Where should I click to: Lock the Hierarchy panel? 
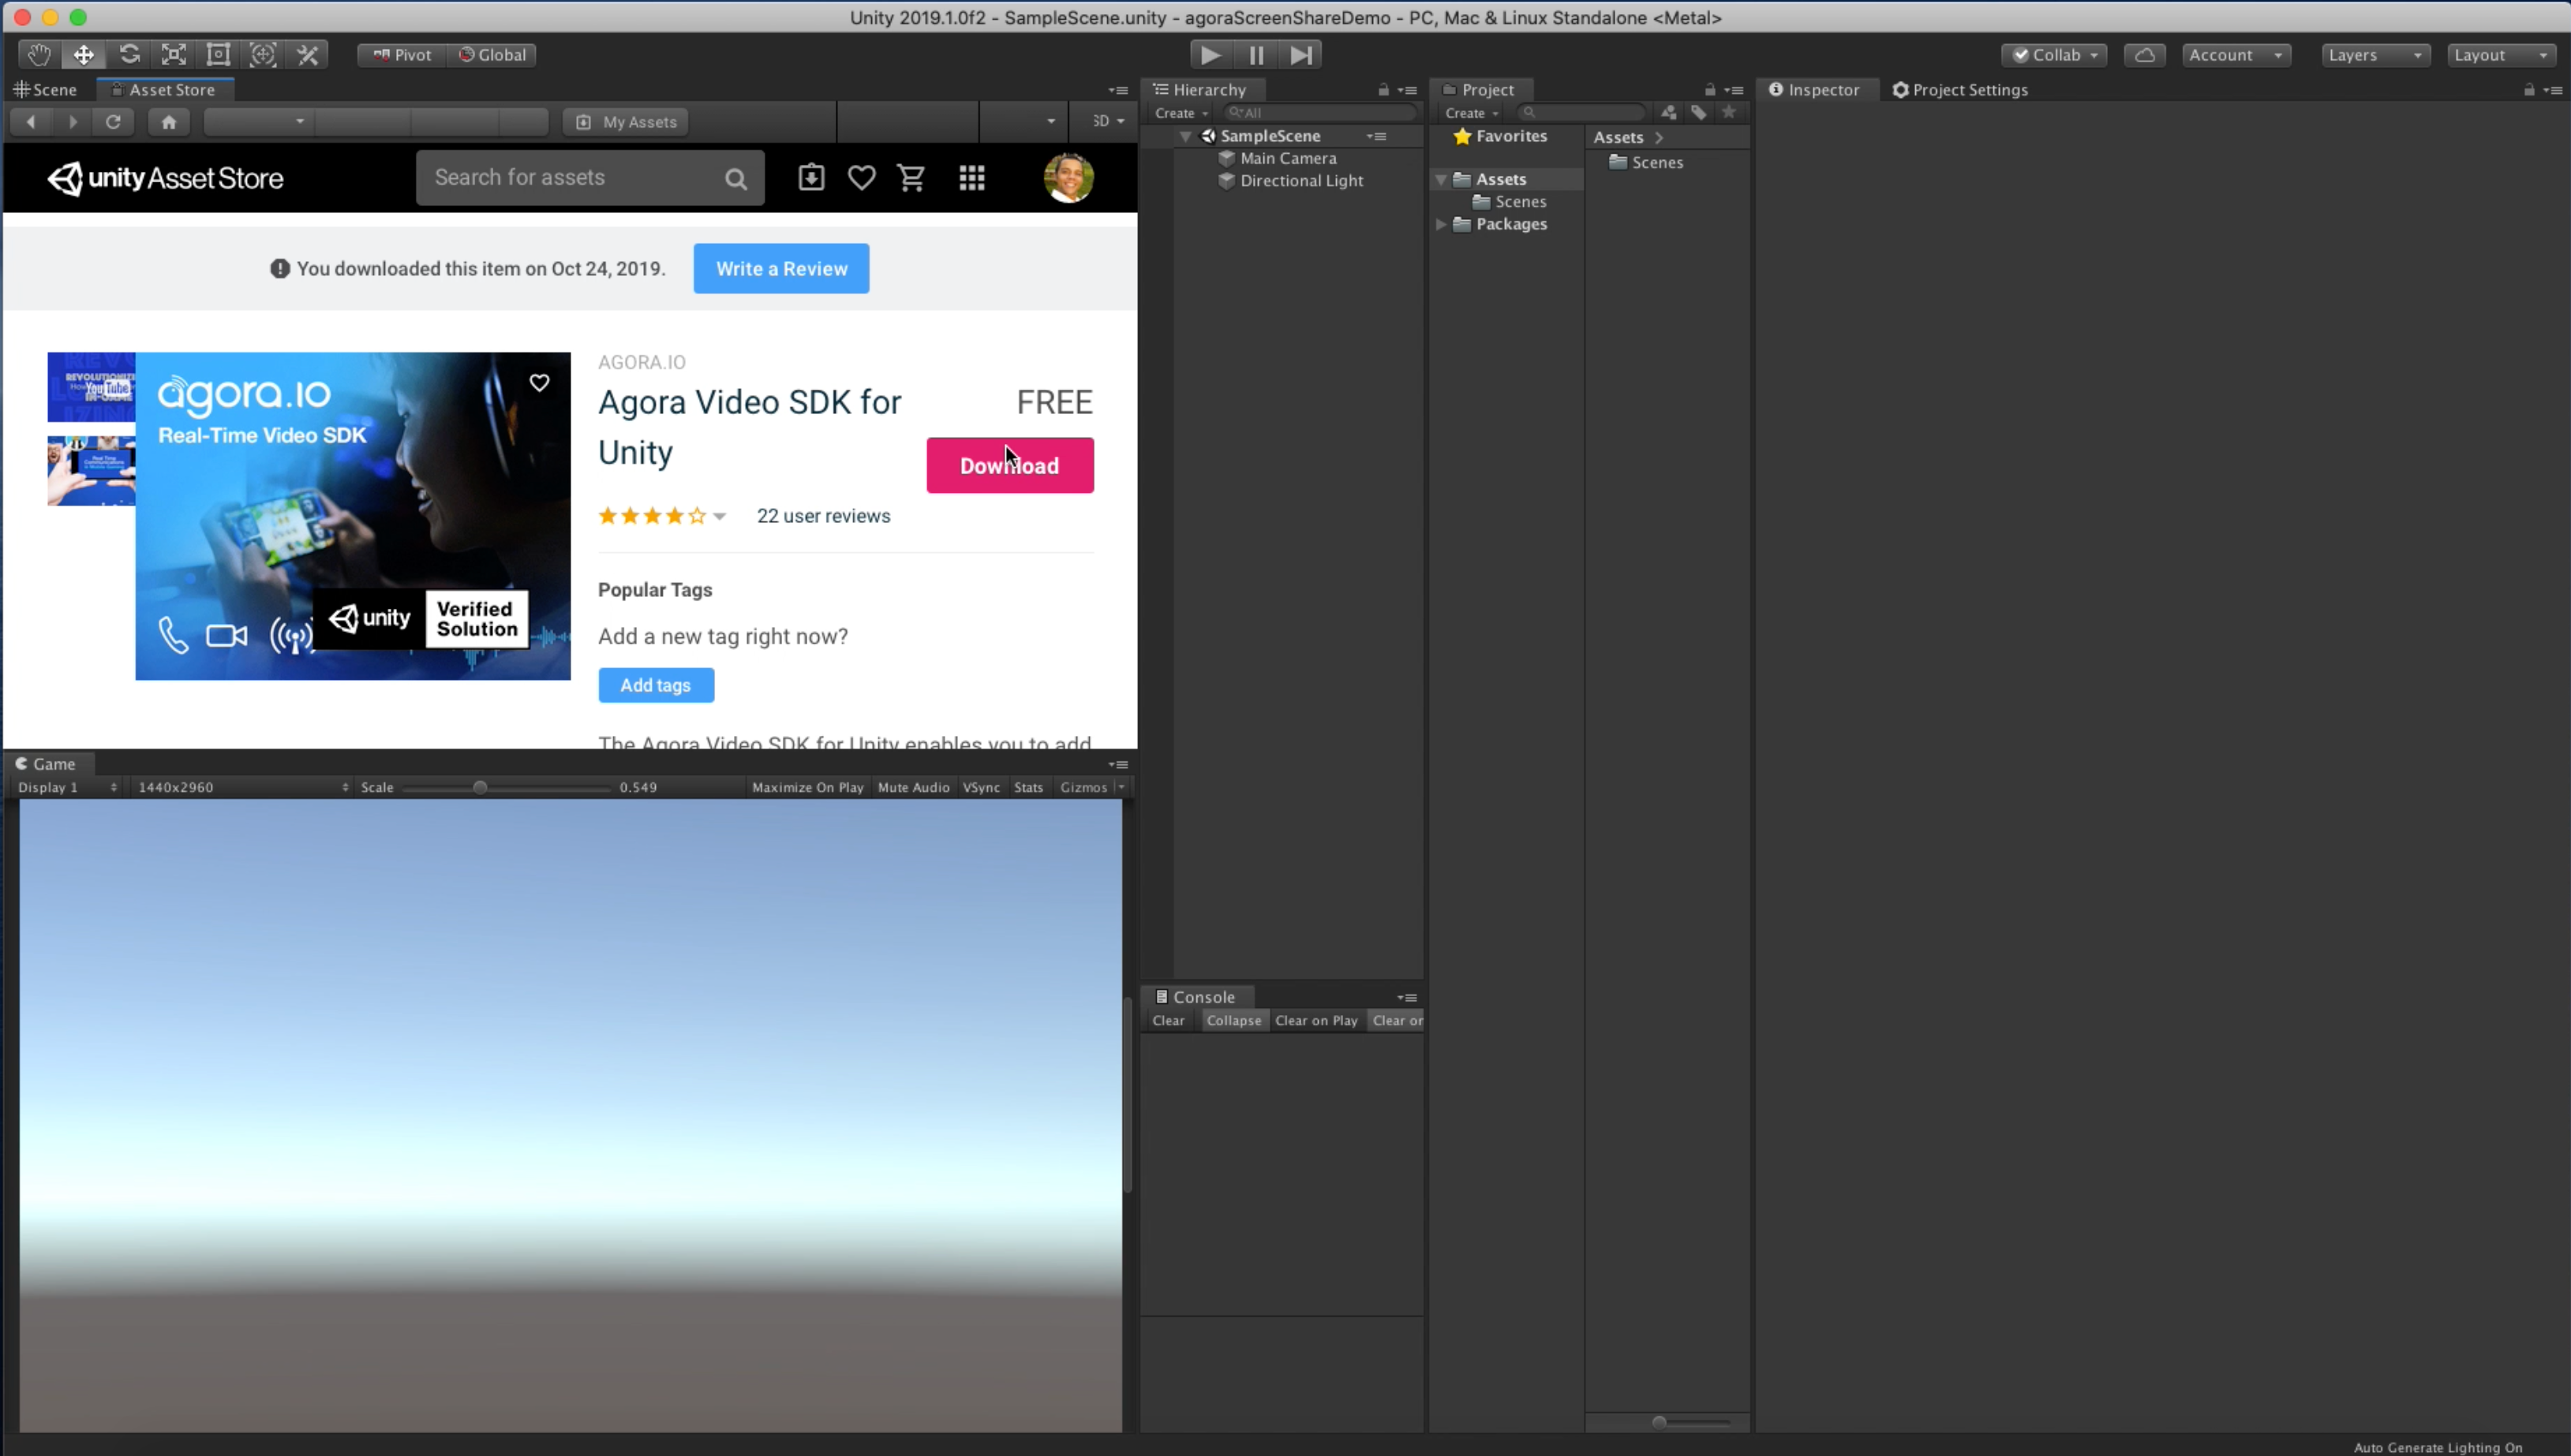tap(1383, 90)
